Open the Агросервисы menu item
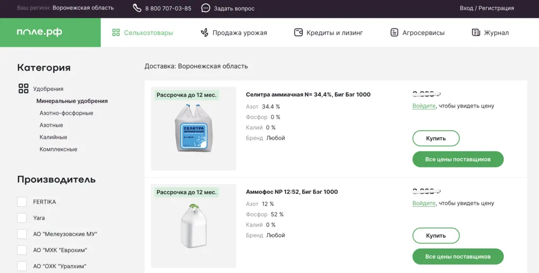 pos(423,33)
